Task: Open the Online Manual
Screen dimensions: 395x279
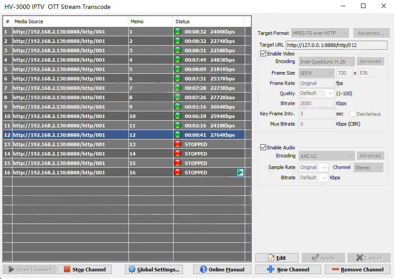Action: pos(222,270)
